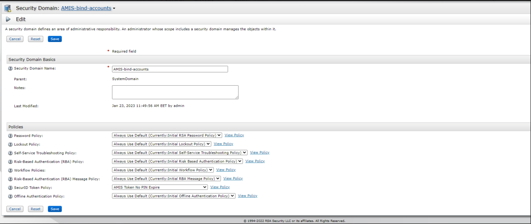This screenshot has width=531, height=224.
Task: Open help for Workflow Policies
Action: [10, 171]
